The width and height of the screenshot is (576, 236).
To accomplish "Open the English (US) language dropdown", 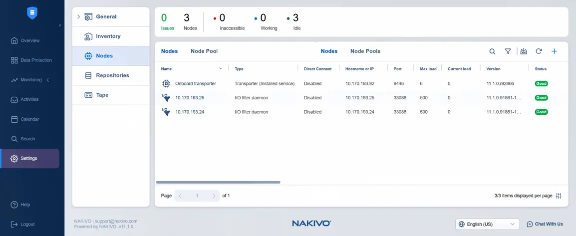I will [x=488, y=224].
